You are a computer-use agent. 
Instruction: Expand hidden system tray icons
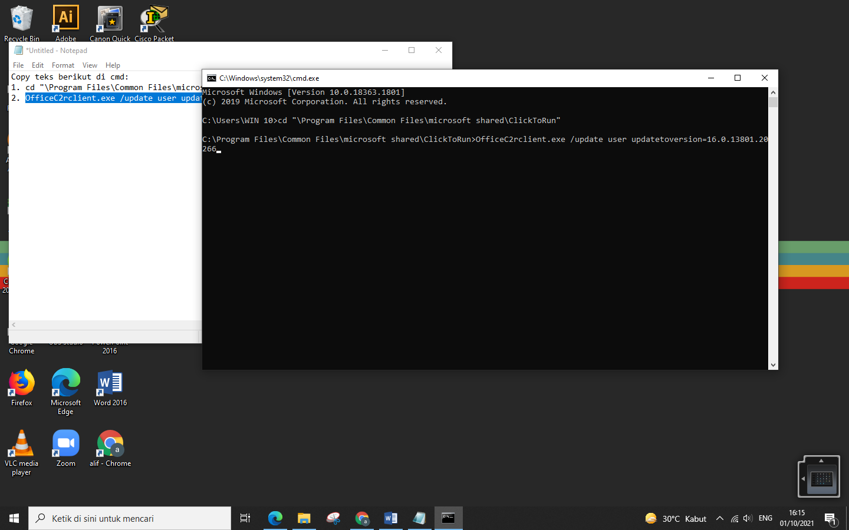pyautogui.click(x=720, y=518)
